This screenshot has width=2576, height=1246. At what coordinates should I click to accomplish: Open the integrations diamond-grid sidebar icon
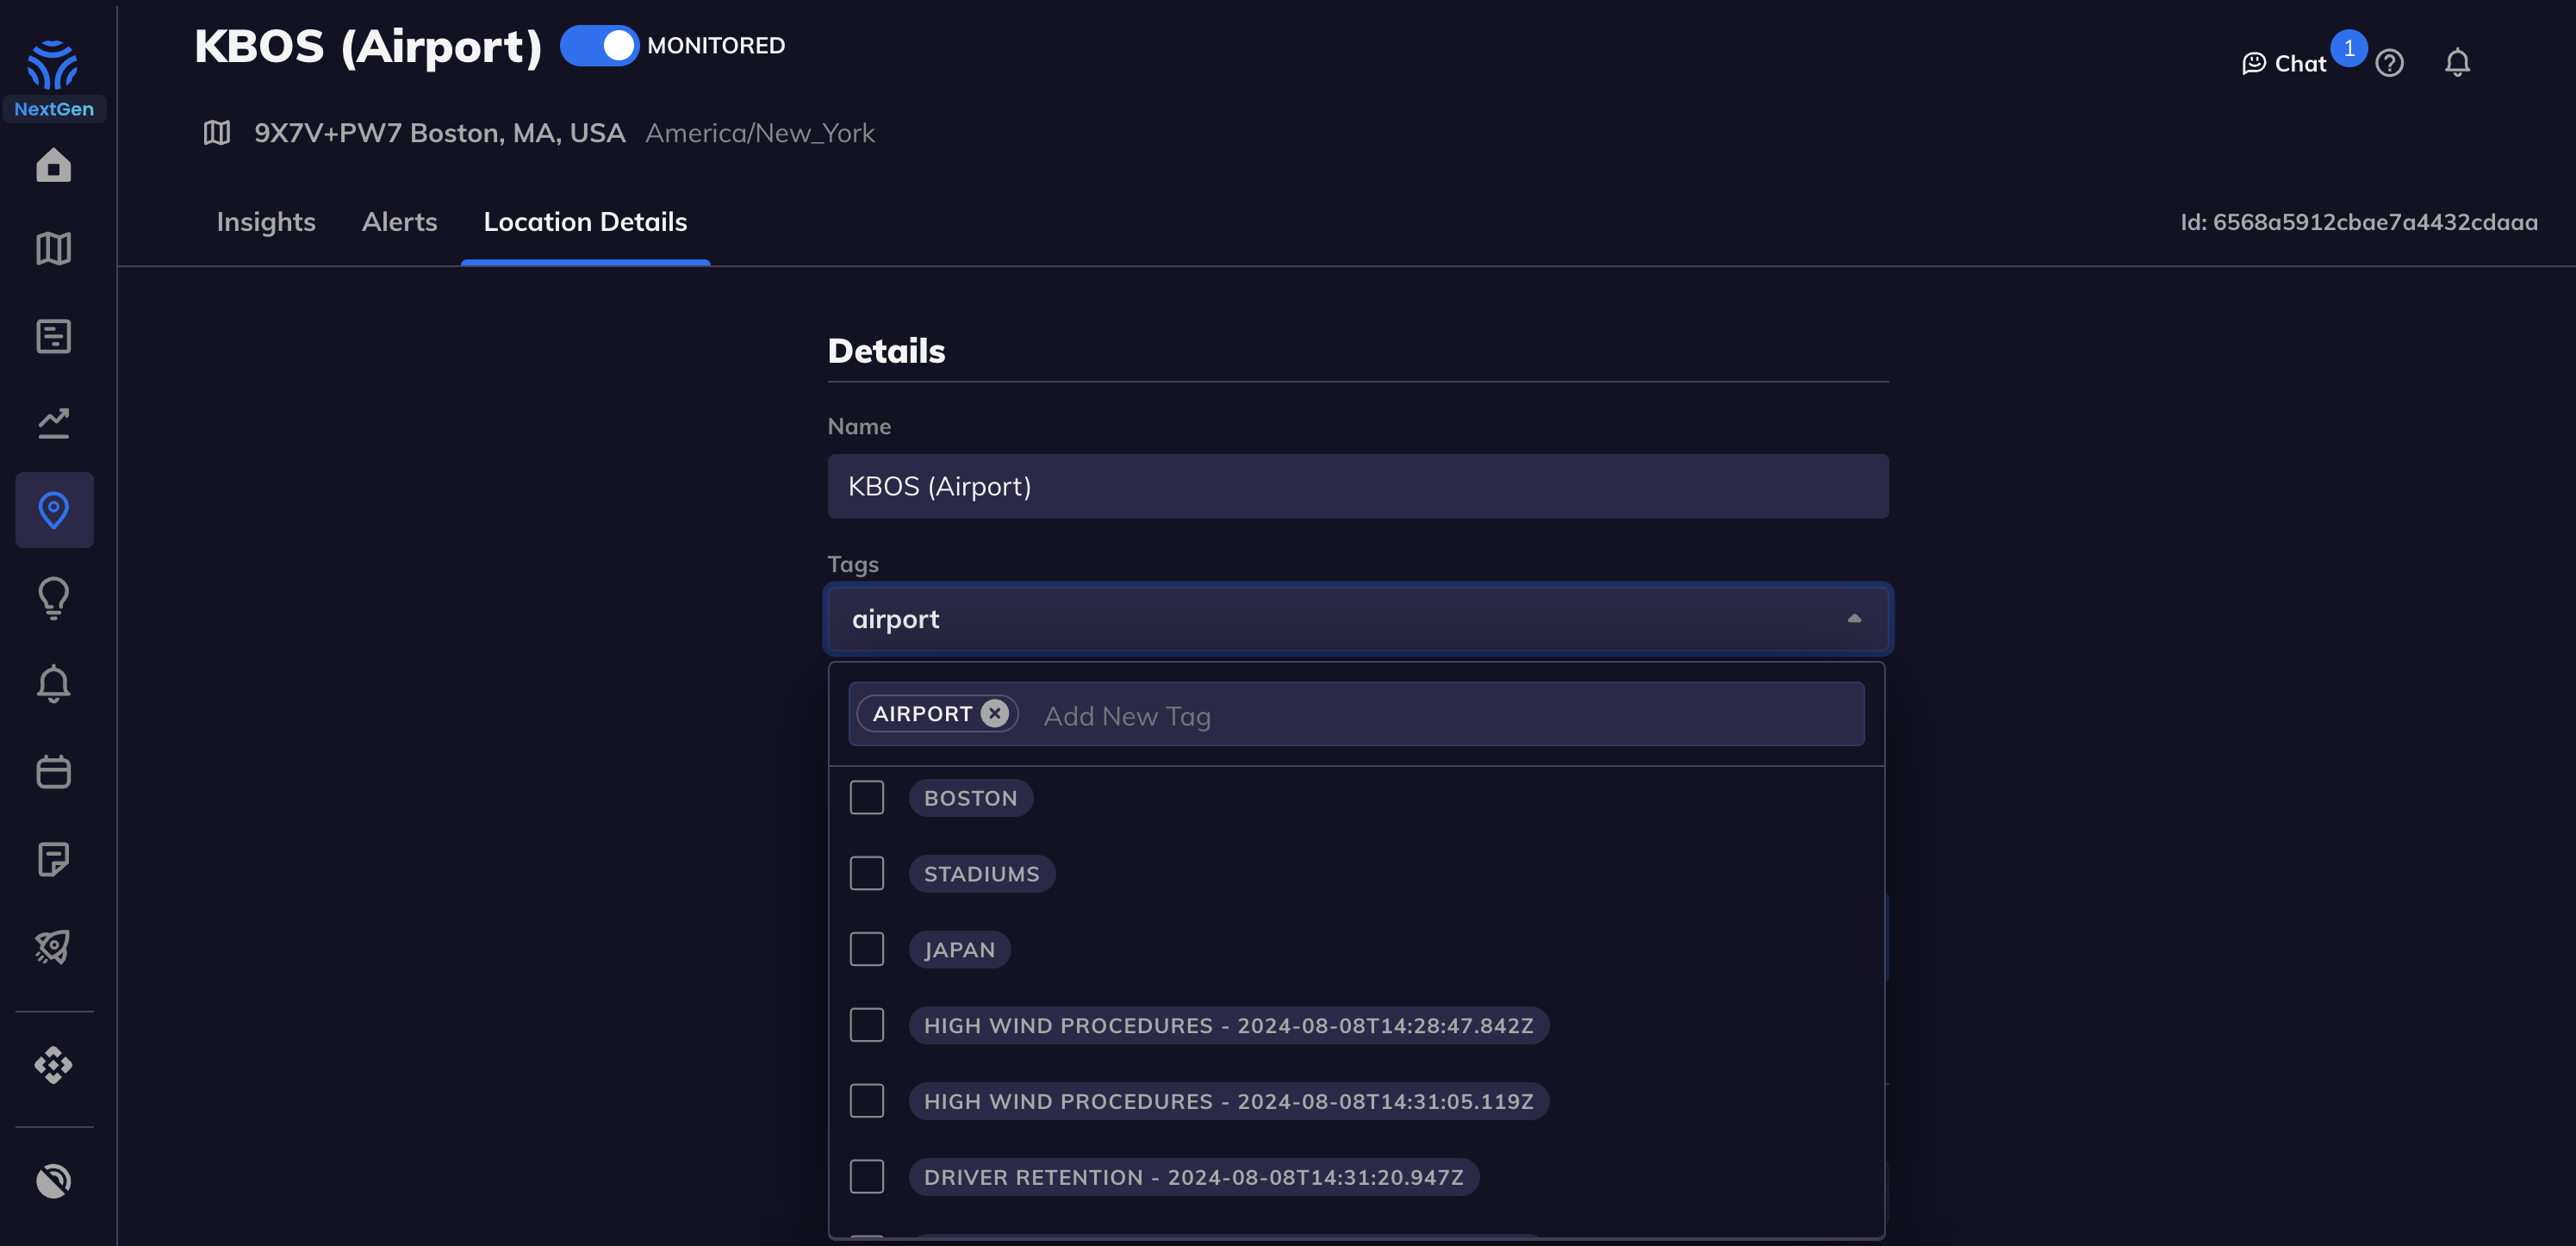point(53,1065)
